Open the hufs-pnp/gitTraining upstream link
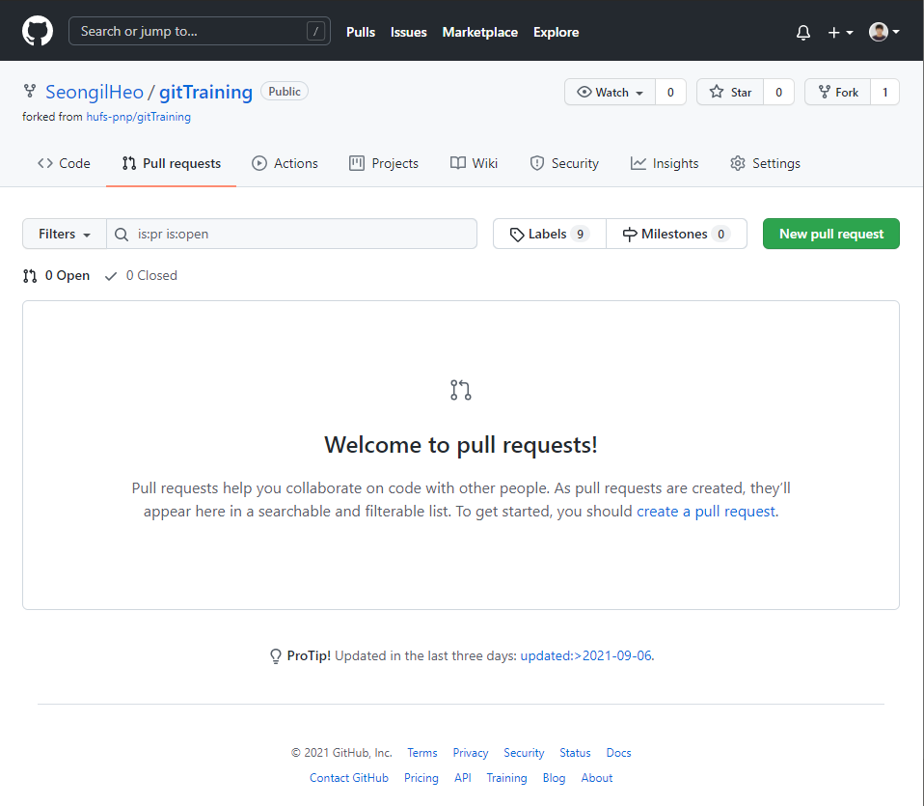The height and width of the screenshot is (806, 924). [139, 117]
